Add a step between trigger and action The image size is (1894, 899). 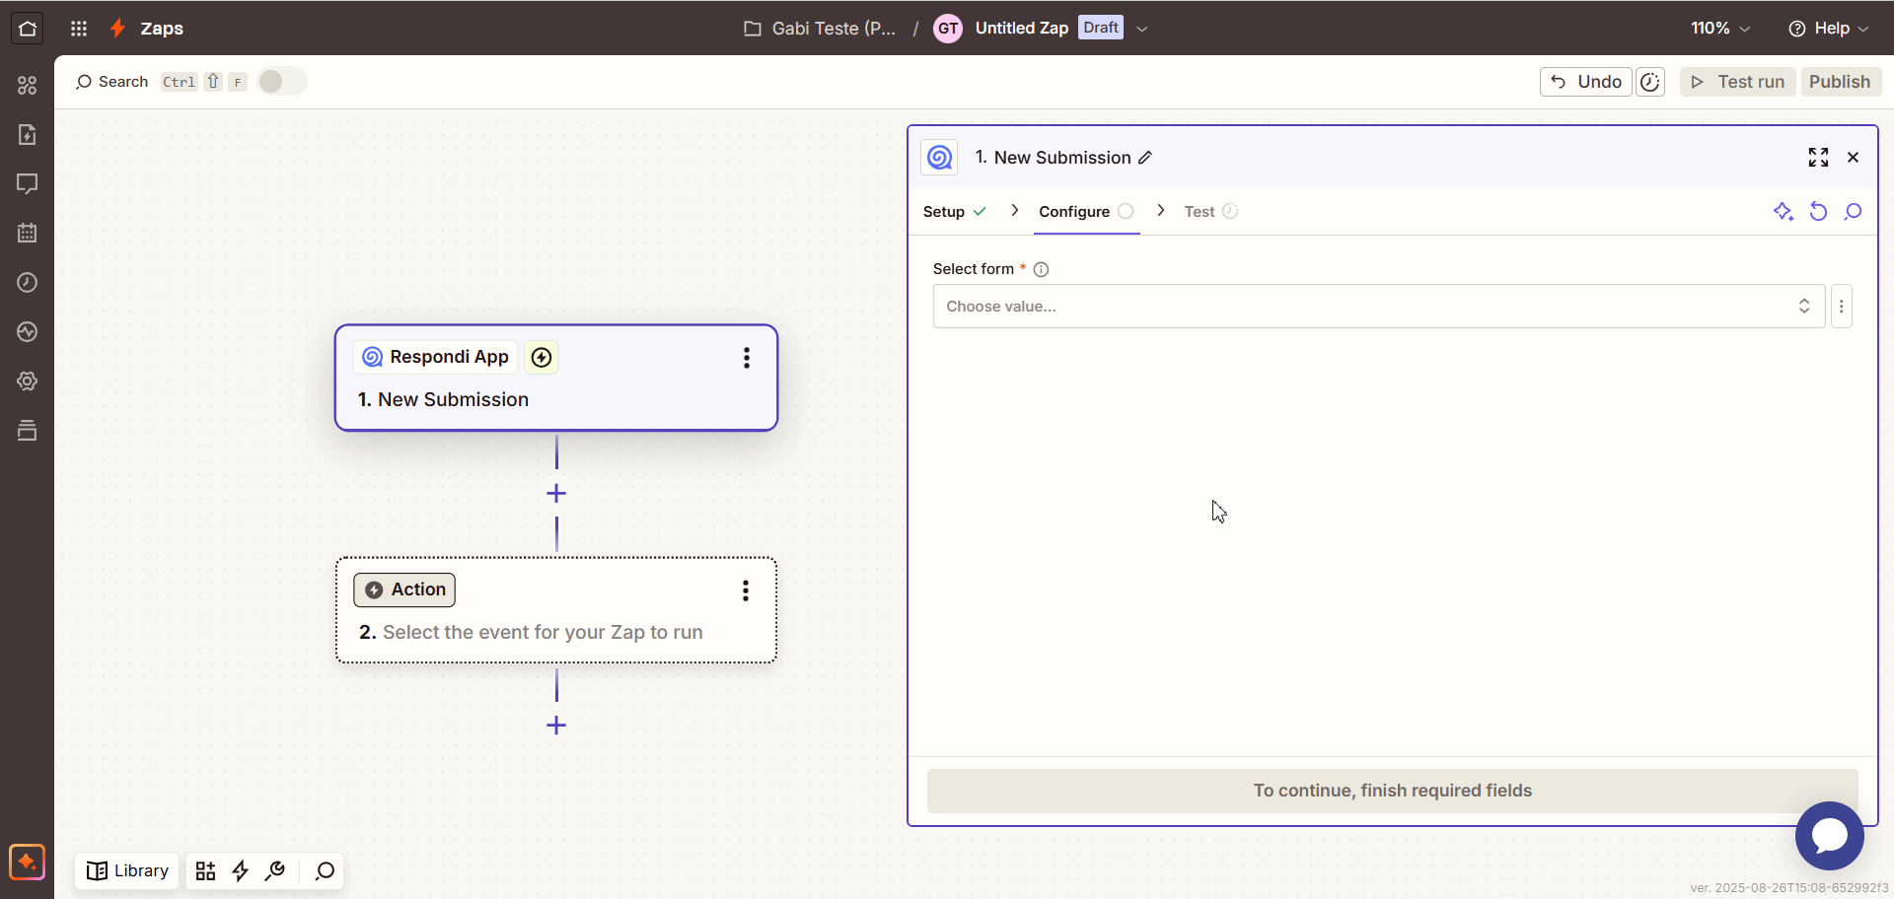(x=556, y=493)
